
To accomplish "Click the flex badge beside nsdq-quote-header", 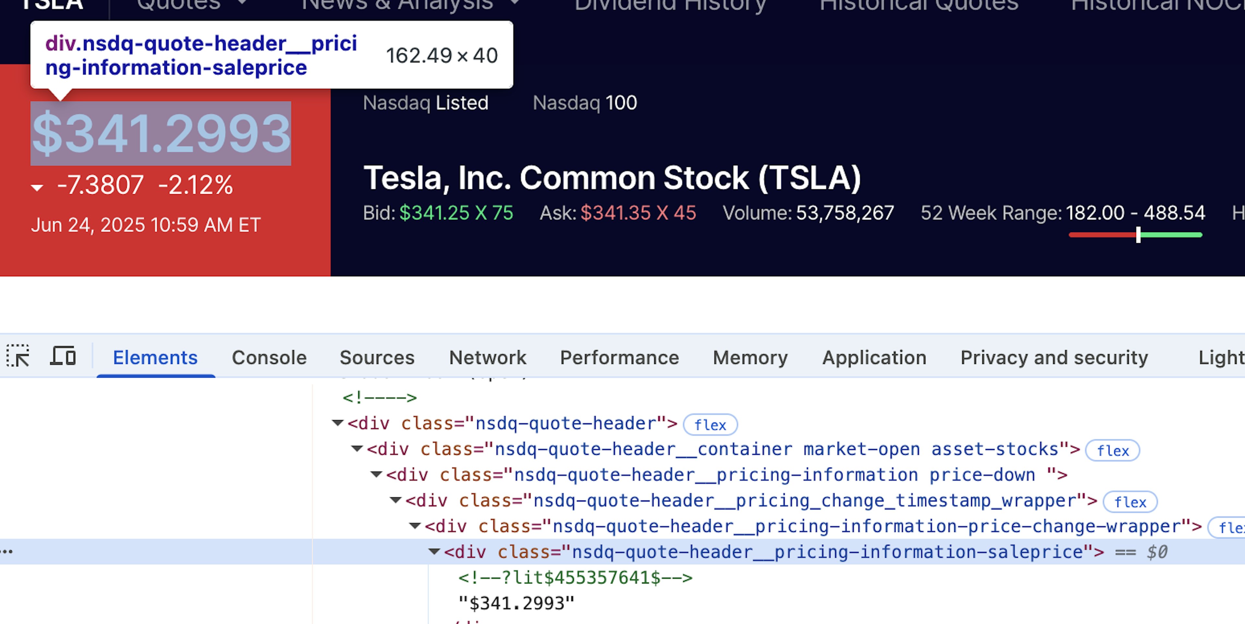I will pos(710,425).
